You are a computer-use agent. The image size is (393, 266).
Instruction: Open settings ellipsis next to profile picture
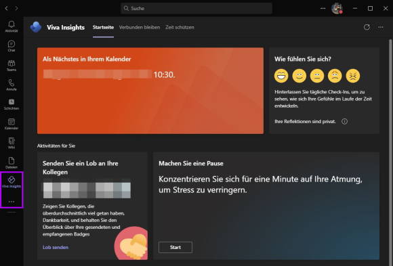pos(323,9)
